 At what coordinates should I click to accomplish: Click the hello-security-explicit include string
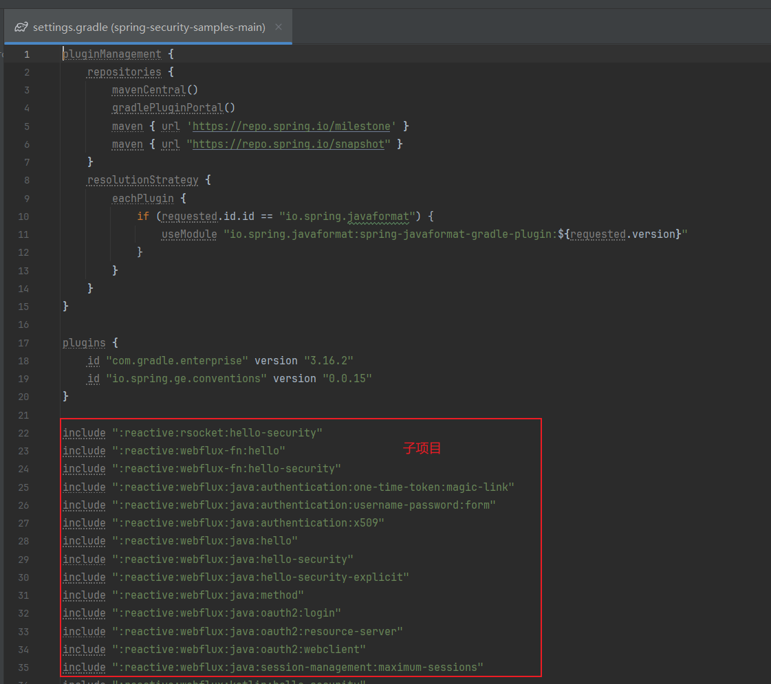point(261,577)
